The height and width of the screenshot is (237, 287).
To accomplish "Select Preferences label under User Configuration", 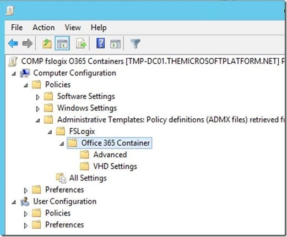I will pyautogui.click(x=64, y=225).
